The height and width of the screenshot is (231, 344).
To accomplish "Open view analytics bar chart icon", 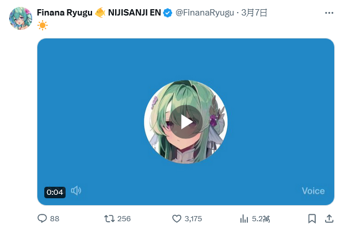I will [x=244, y=218].
